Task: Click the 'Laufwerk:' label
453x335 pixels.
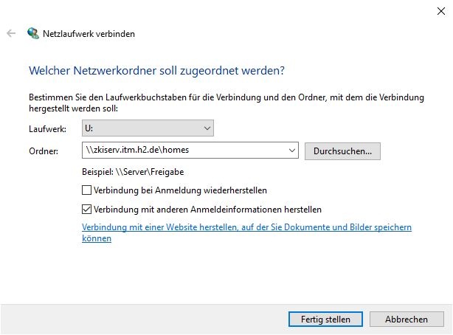Action: pyautogui.click(x=48, y=129)
